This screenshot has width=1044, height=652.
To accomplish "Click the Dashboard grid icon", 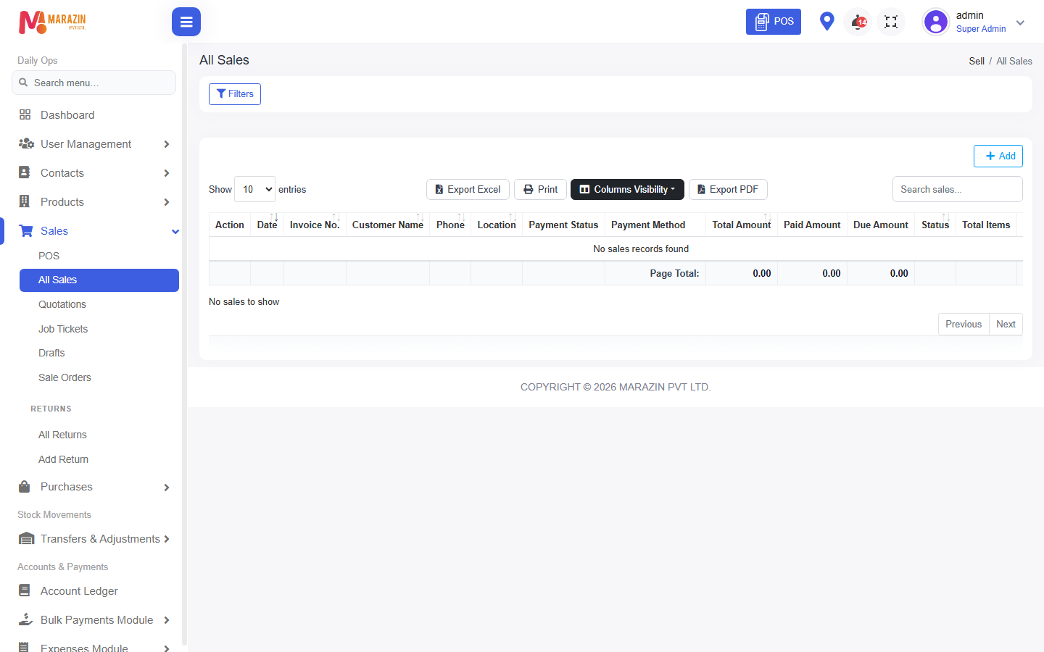I will coord(25,114).
